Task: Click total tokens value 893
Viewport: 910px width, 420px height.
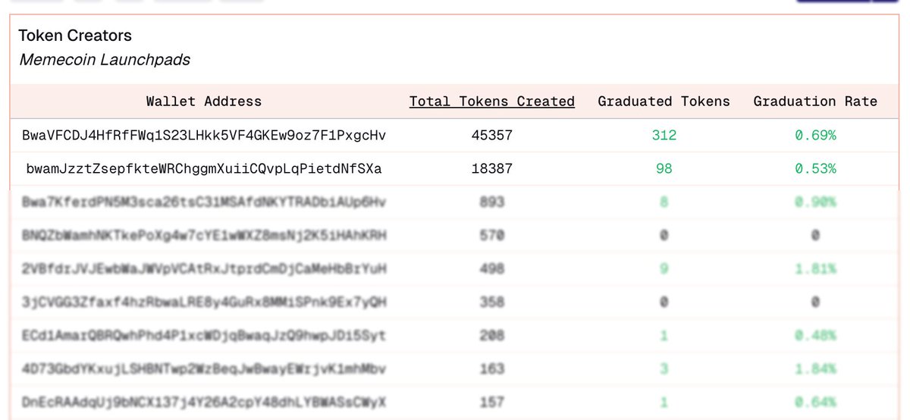Action: click(x=492, y=202)
